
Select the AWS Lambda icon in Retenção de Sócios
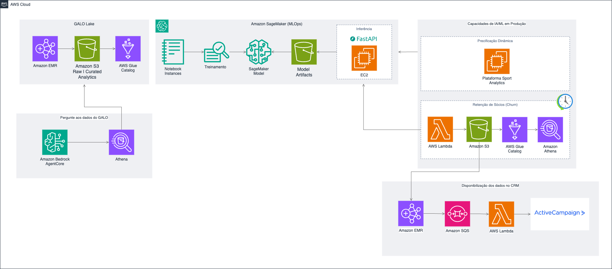[x=440, y=129]
